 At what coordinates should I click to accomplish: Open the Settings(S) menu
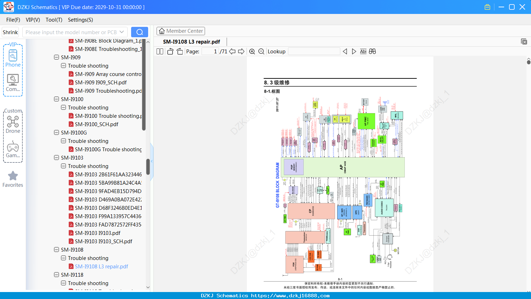[x=81, y=20]
